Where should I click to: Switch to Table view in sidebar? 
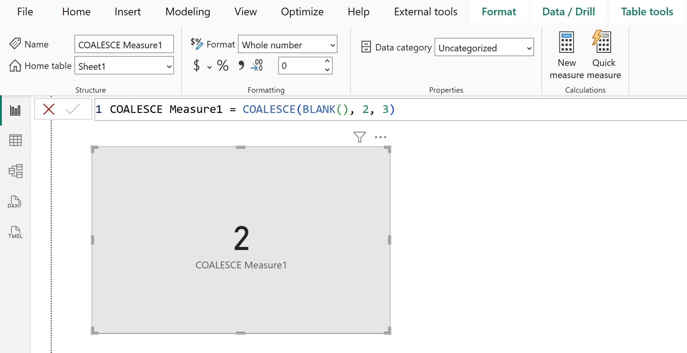[15, 140]
